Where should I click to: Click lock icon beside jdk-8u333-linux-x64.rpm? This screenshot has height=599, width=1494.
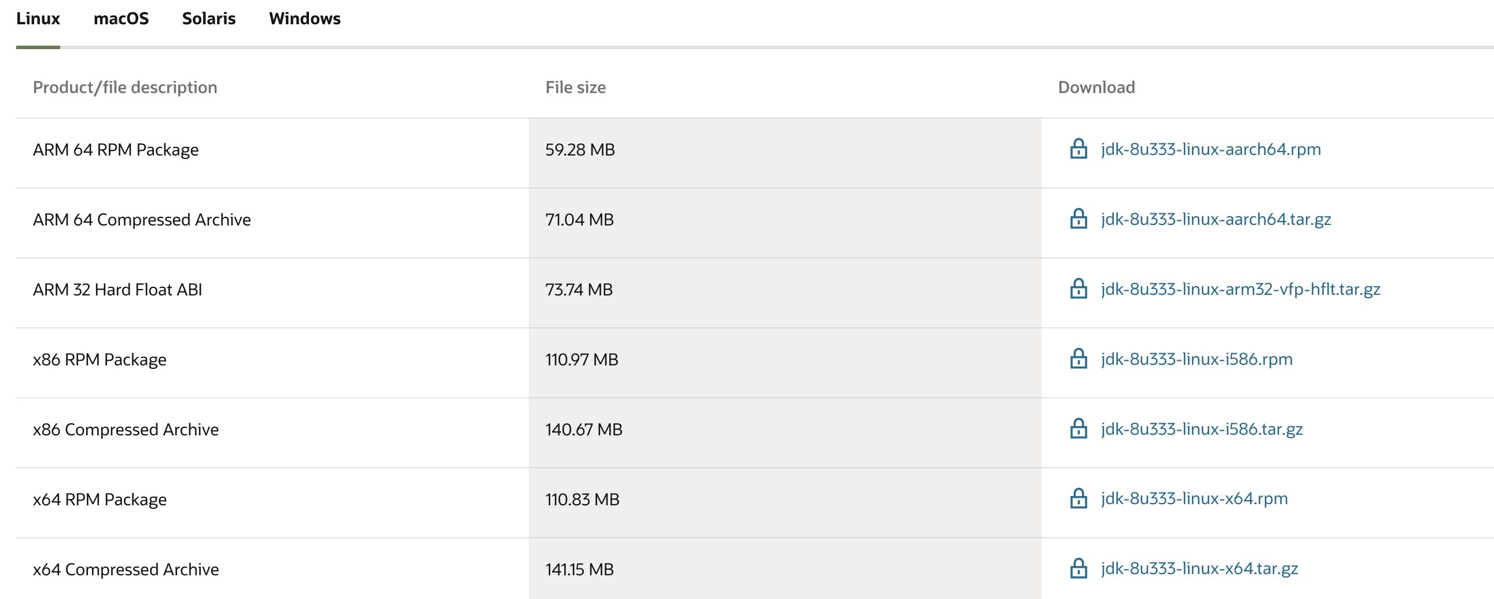click(1078, 499)
